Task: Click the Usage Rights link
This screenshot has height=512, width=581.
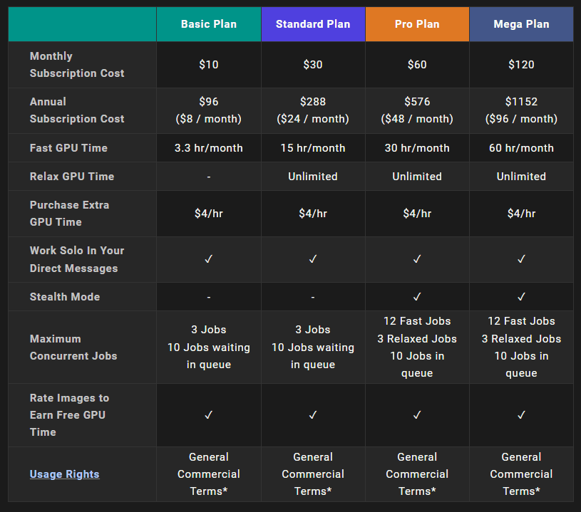Action: point(64,474)
